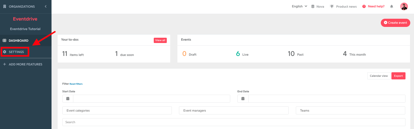
Task: Expand the Event managers dropdown
Action: 234,111
